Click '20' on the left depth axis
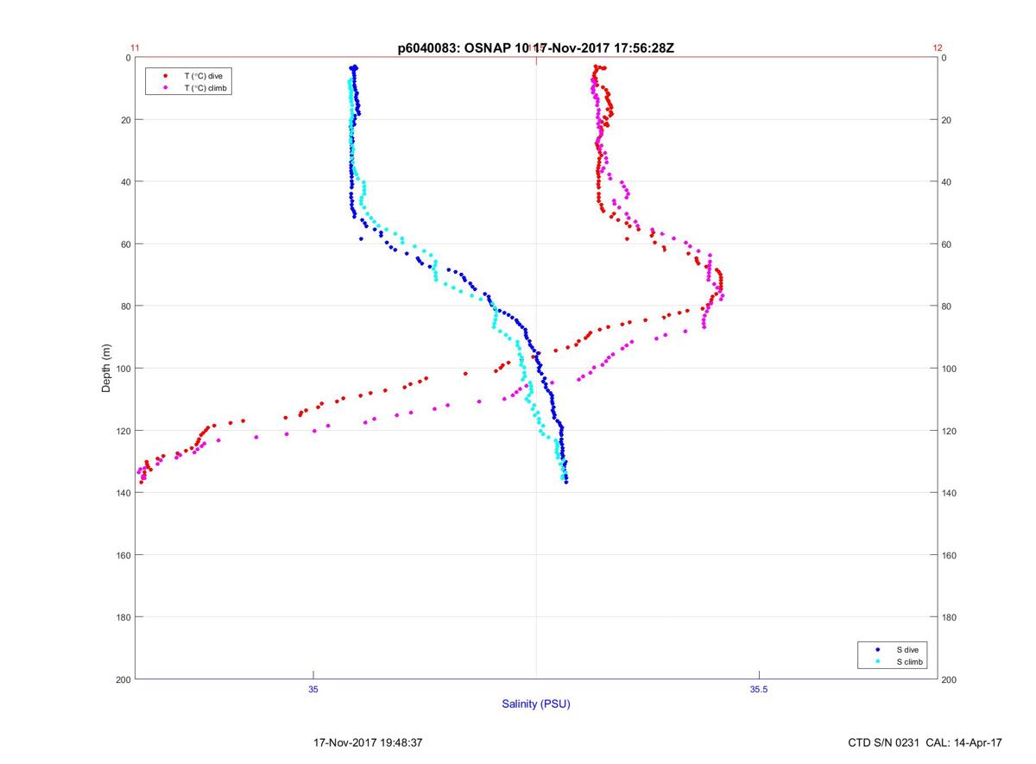1036x764 pixels. pyautogui.click(x=126, y=120)
